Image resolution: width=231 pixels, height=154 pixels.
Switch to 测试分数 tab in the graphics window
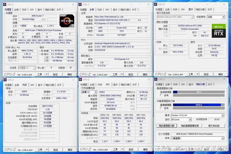[x=200, y=9]
